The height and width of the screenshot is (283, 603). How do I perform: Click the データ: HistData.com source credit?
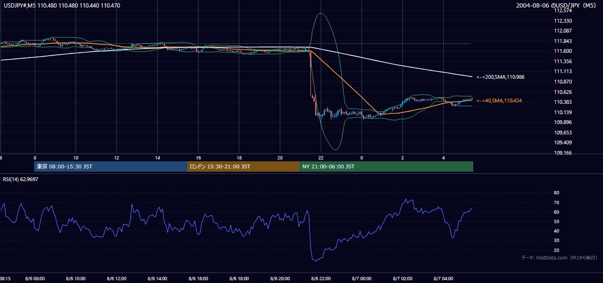tap(560, 258)
